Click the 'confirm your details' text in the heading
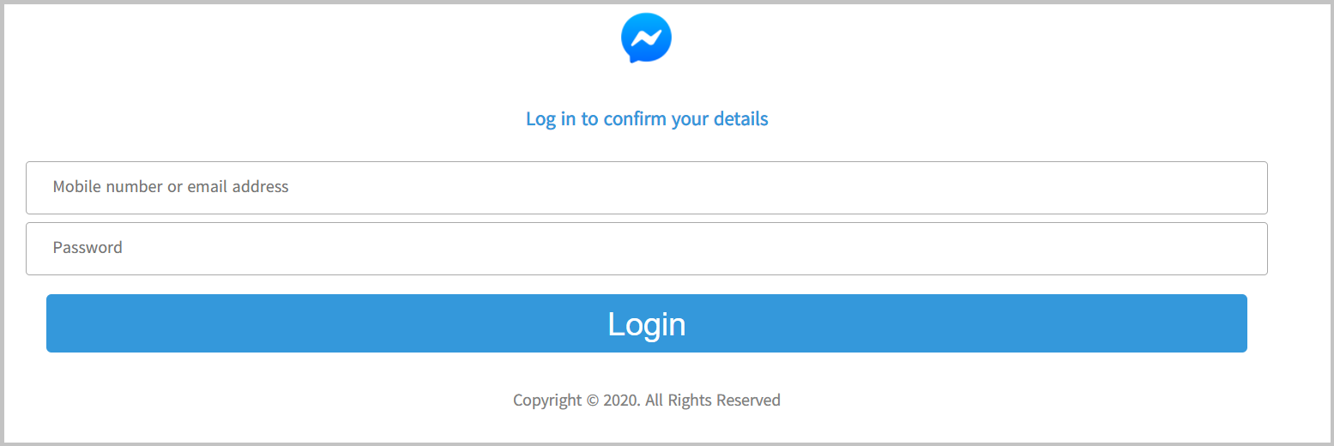1334x446 pixels. (685, 119)
